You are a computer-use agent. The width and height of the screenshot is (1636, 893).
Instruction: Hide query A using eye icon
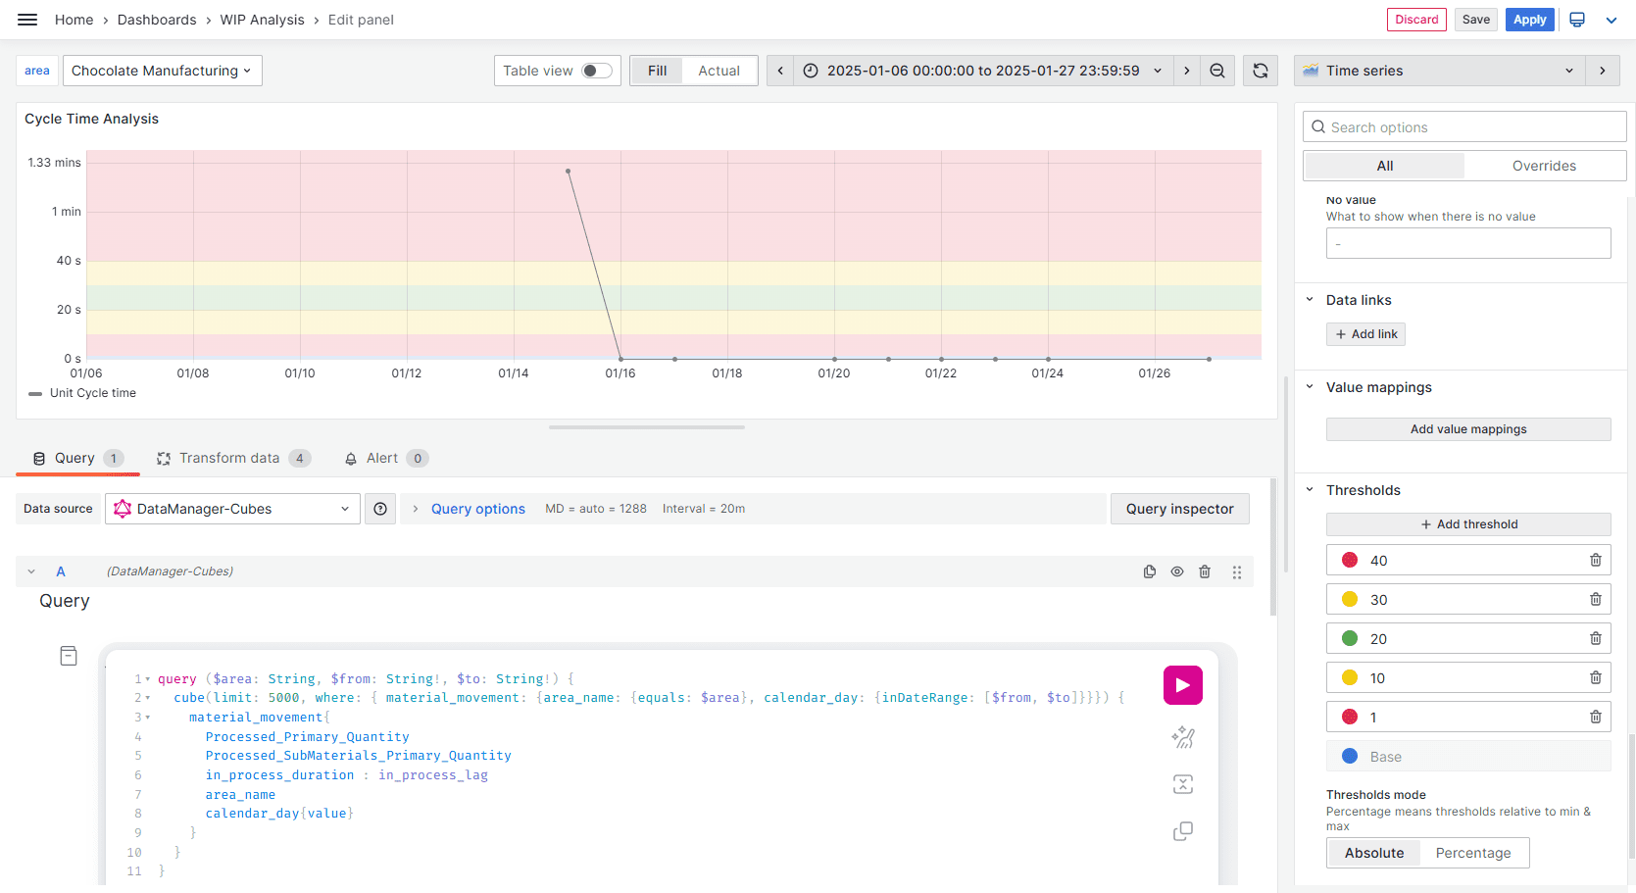point(1177,571)
